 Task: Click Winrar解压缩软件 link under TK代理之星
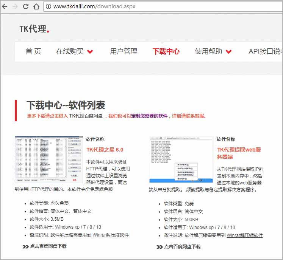111,235
